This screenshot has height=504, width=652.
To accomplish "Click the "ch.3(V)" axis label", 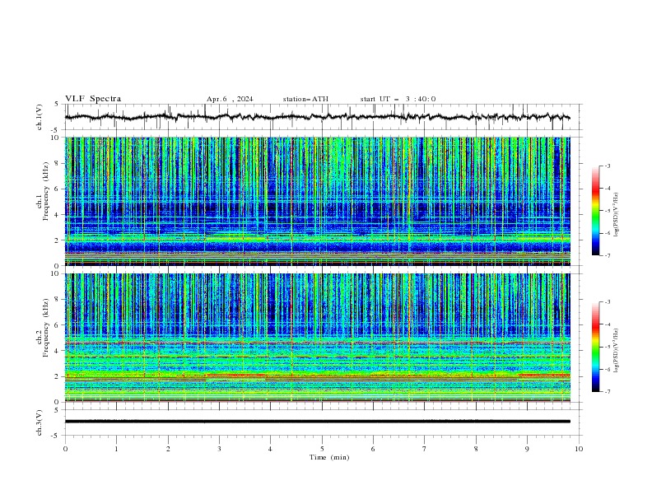I will click(x=40, y=422).
